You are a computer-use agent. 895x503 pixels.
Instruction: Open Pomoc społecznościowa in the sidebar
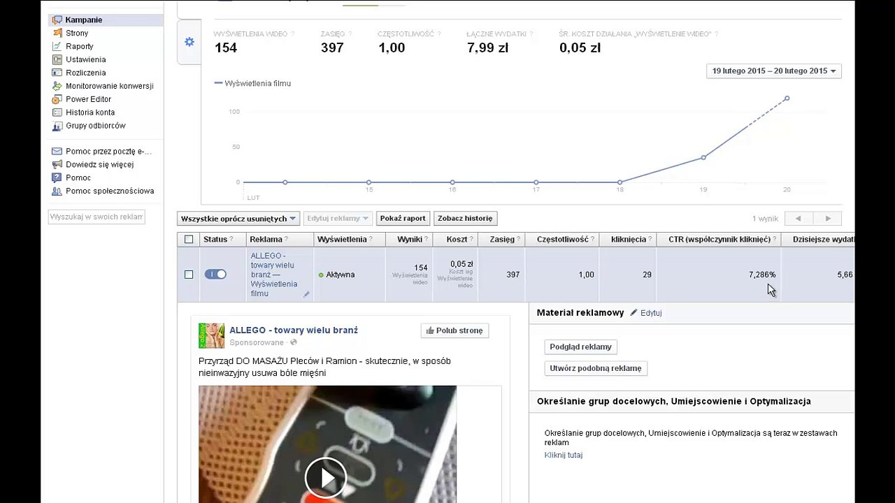pos(110,191)
